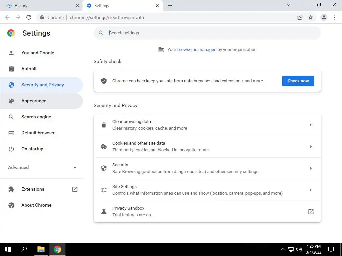This screenshot has width=342, height=256.
Task: Click the person icon for You and Google
Action: tap(11, 53)
